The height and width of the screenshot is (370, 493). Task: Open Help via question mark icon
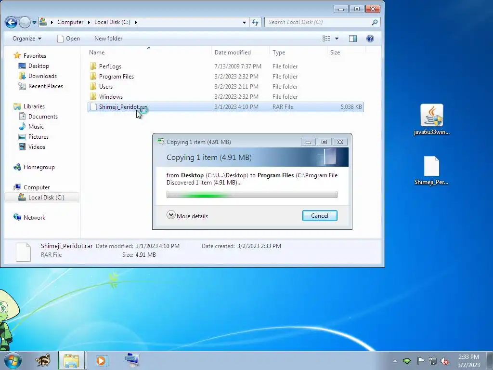click(370, 39)
